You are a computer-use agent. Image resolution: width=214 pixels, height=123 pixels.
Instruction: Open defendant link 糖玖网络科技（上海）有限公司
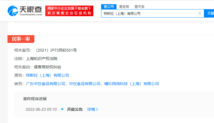[132, 84]
